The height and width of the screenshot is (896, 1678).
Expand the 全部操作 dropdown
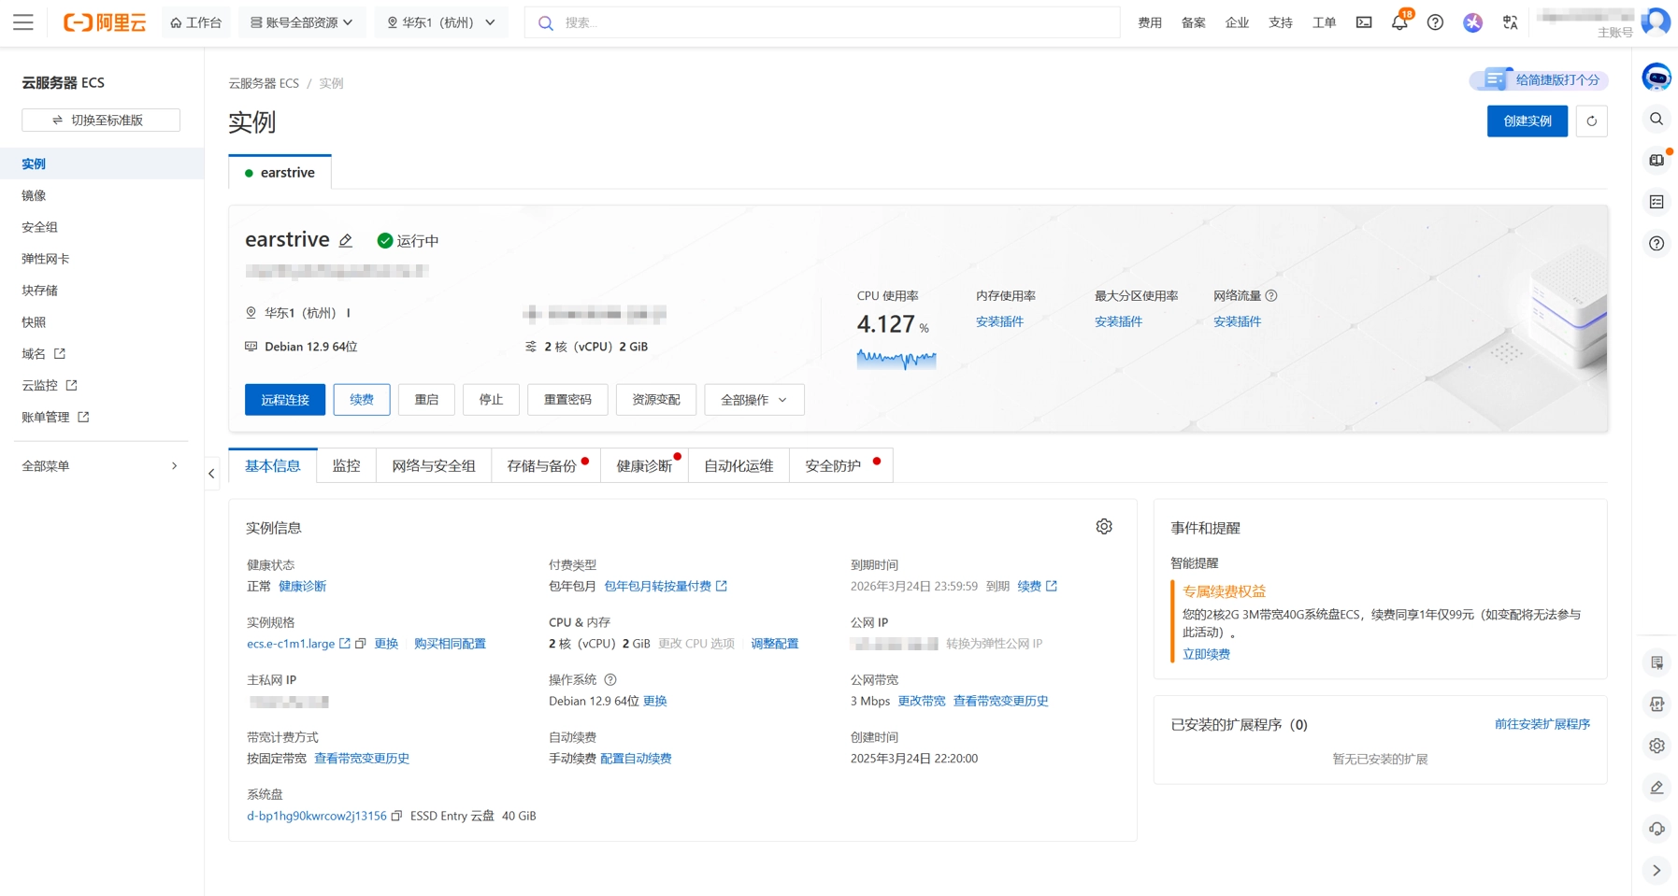click(x=753, y=400)
